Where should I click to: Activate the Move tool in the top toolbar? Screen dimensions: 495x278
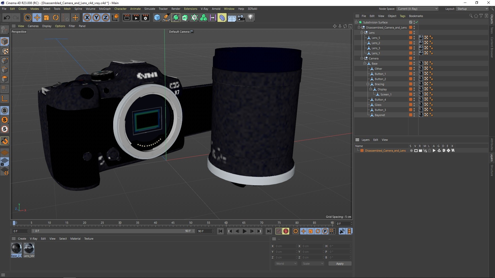pos(37,18)
